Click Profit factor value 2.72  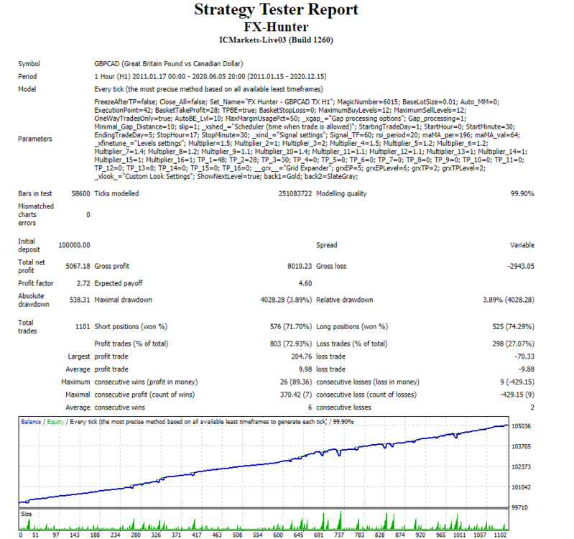pos(83,283)
